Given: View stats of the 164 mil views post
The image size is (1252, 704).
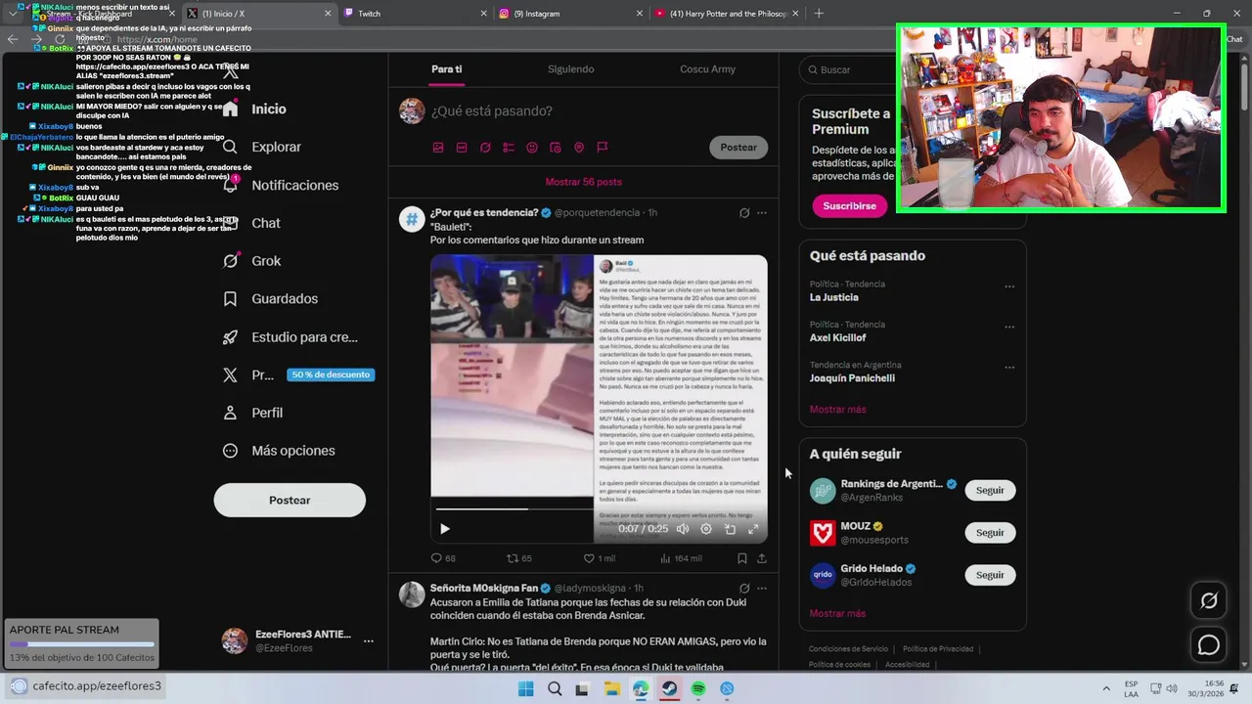Looking at the screenshot, I should tap(681, 558).
